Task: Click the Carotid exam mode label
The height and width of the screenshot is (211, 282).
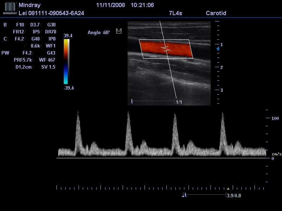Action: click(x=216, y=13)
